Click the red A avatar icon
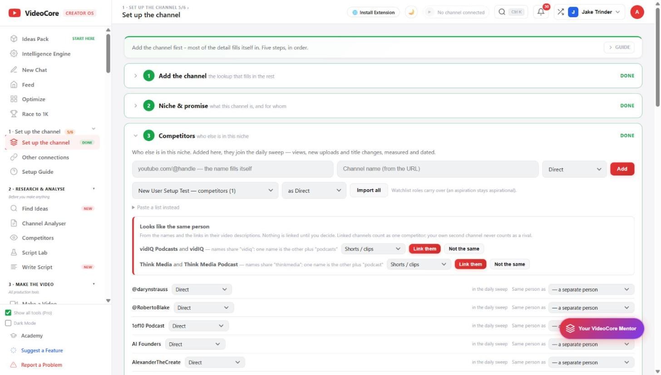Image resolution: width=661 pixels, height=375 pixels. coord(637,12)
